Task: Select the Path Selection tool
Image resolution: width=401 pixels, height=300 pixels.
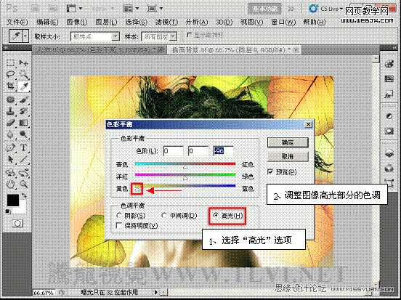Action: click(10, 159)
